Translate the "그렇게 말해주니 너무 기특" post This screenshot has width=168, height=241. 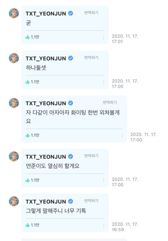click(x=91, y=201)
